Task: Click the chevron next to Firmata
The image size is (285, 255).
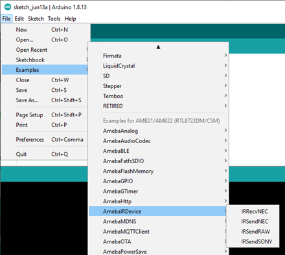Action: click(x=225, y=56)
